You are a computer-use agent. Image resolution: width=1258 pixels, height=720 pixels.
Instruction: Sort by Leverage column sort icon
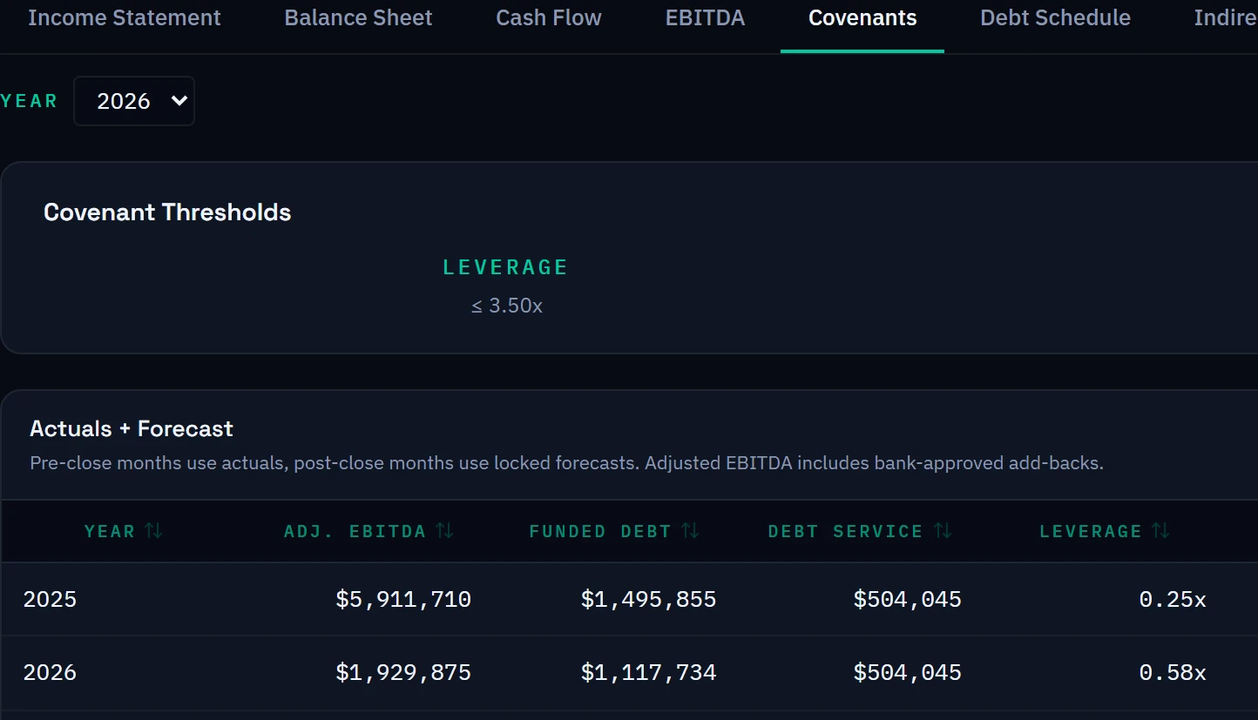tap(1160, 530)
